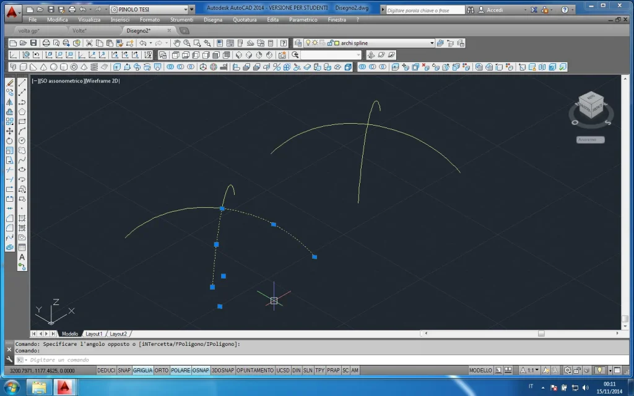634x396 pixels.
Task: Open the 'archi spline' layer dropdown
Action: 432,43
